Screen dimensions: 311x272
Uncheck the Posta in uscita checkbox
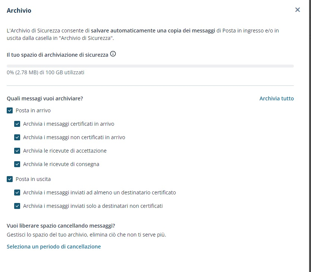(x=10, y=179)
